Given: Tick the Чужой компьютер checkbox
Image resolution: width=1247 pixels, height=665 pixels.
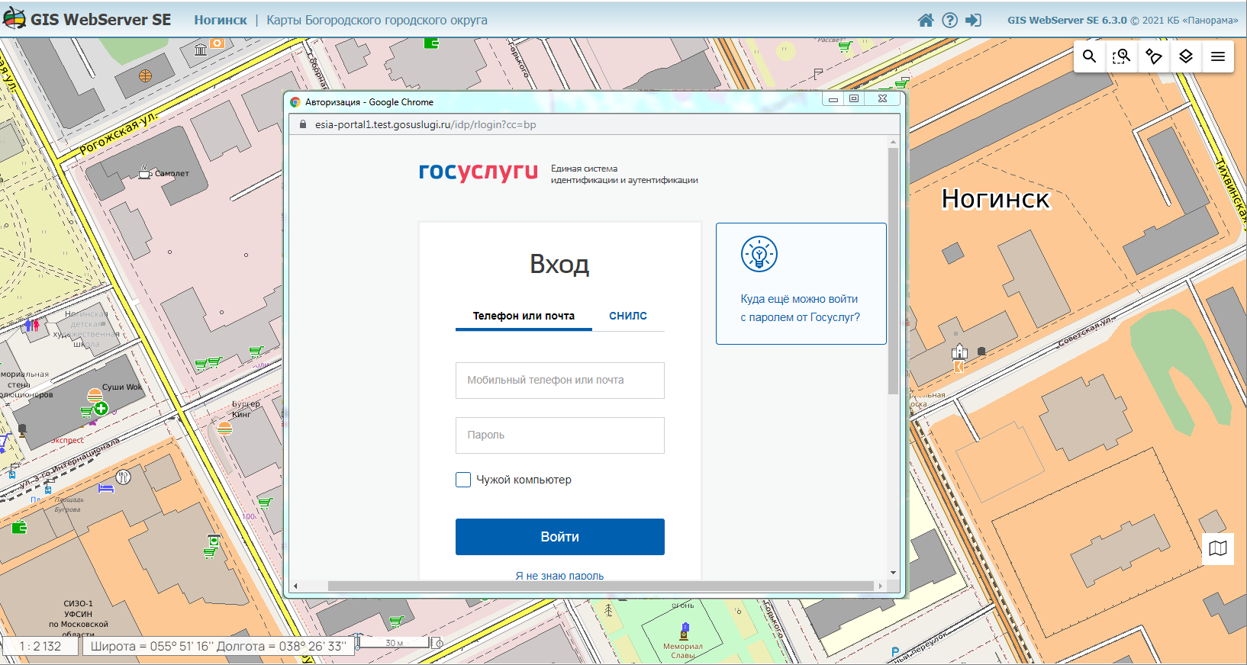Looking at the screenshot, I should [463, 480].
